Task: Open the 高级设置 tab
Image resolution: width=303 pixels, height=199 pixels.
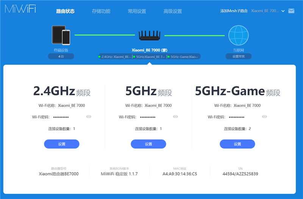Action: click(173, 11)
